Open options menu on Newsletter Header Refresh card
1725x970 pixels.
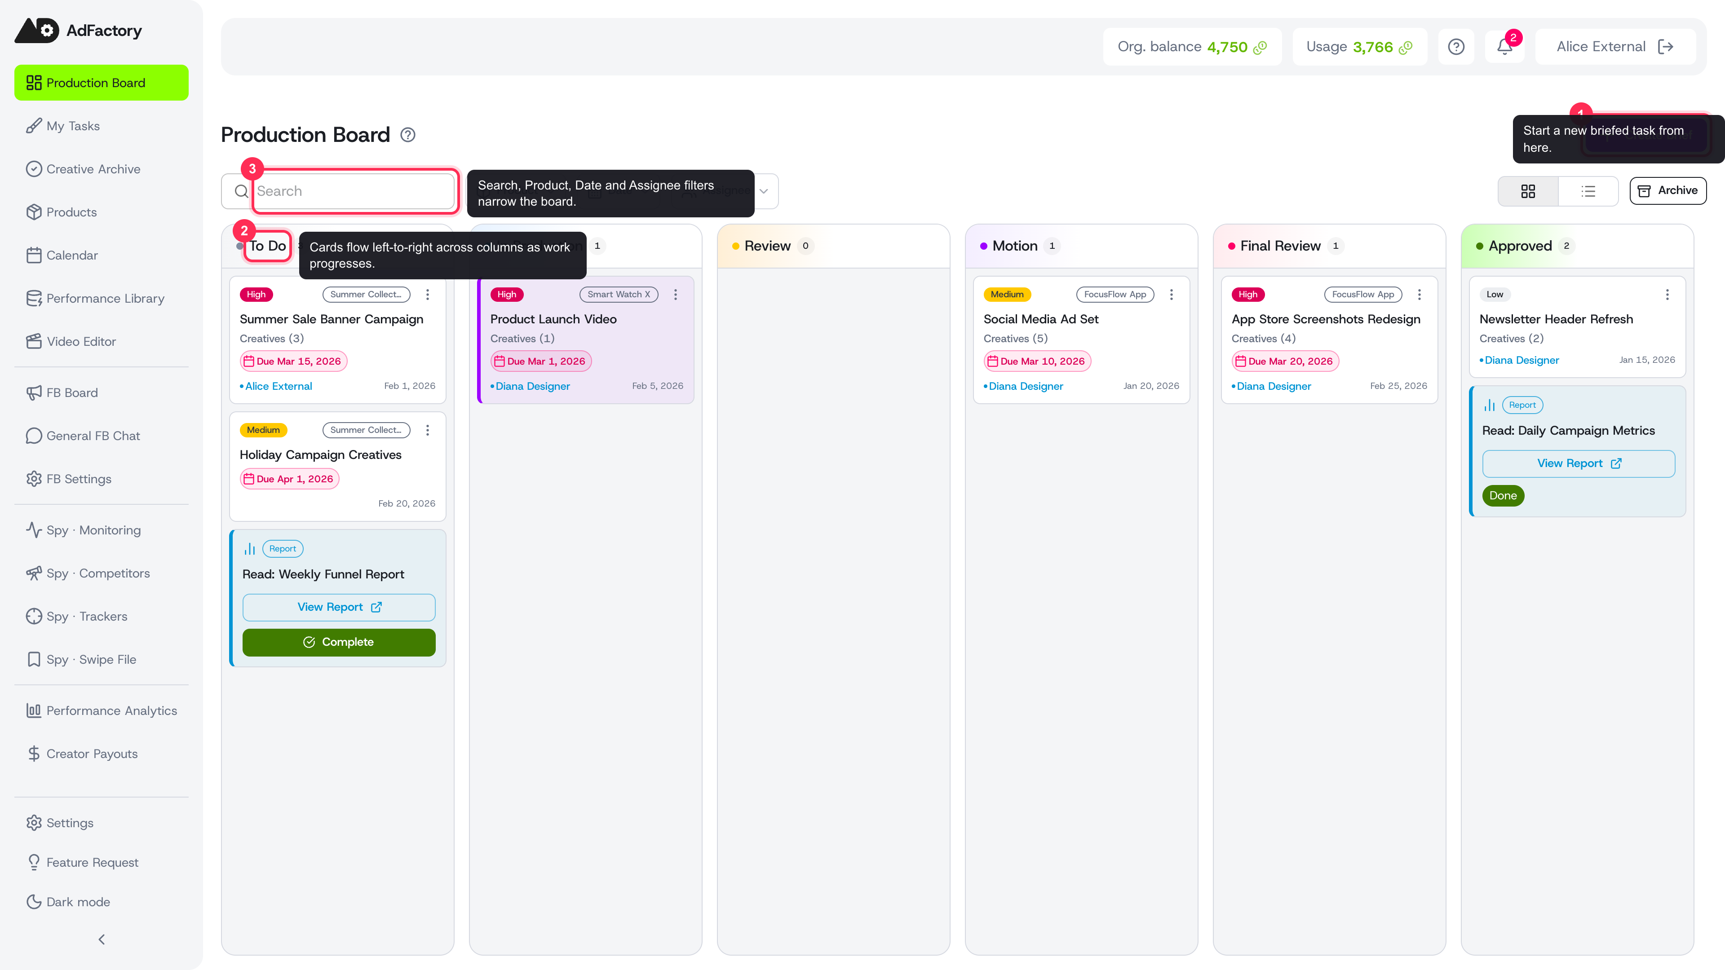(x=1667, y=295)
